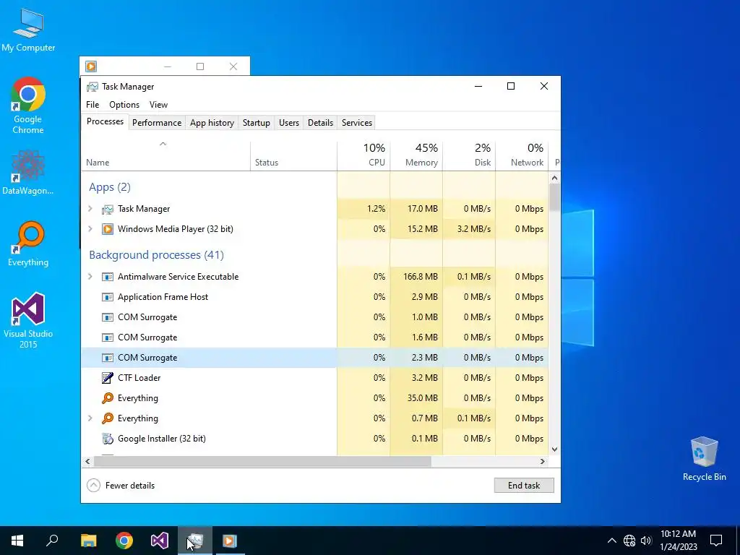Open the View menu

[x=158, y=105]
